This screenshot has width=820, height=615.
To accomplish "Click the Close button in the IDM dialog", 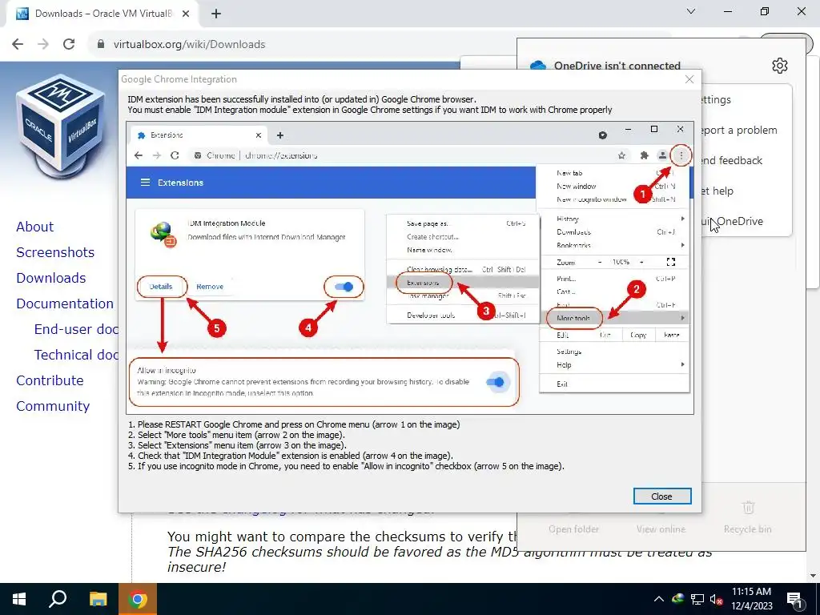I will [x=662, y=496].
